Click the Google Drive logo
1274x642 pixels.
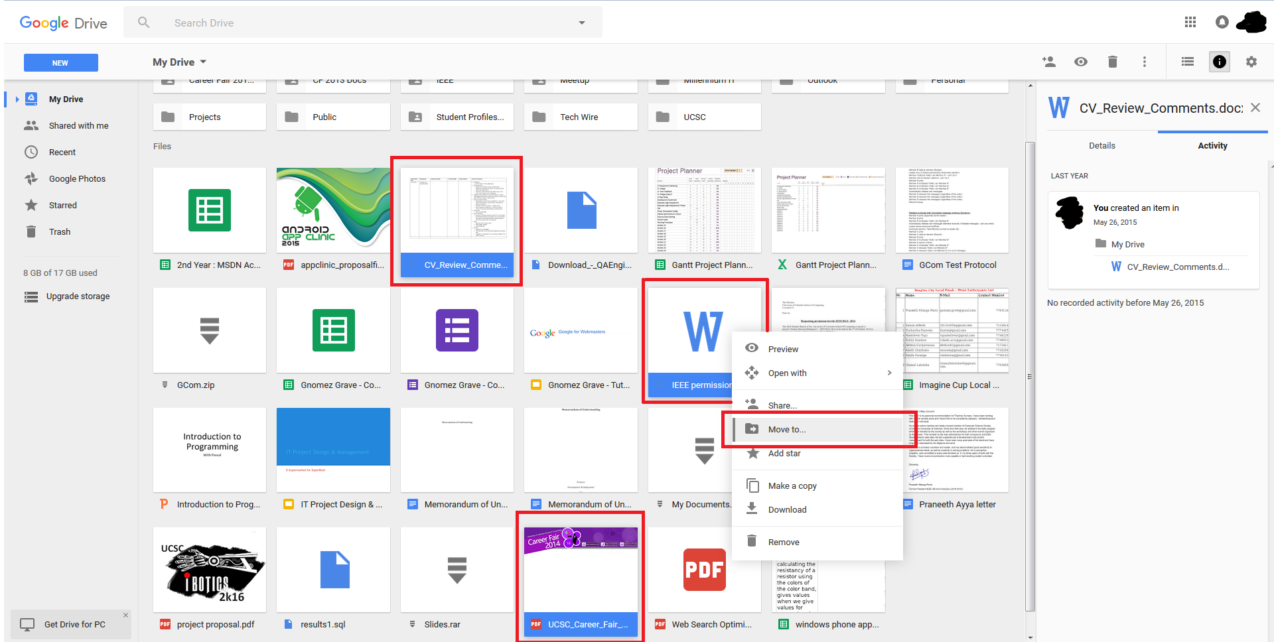[64, 23]
